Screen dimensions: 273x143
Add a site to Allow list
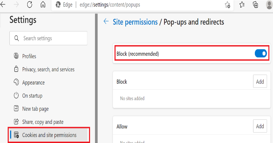(260, 126)
